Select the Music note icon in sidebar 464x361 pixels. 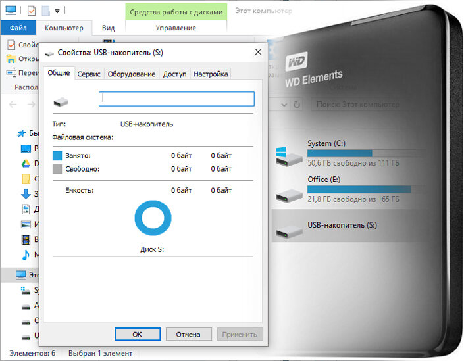coord(26,254)
